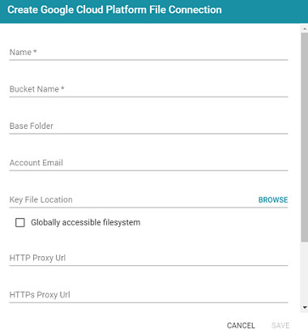Click the dialog title text
The width and height of the screenshot is (308, 334).
pyautogui.click(x=114, y=10)
